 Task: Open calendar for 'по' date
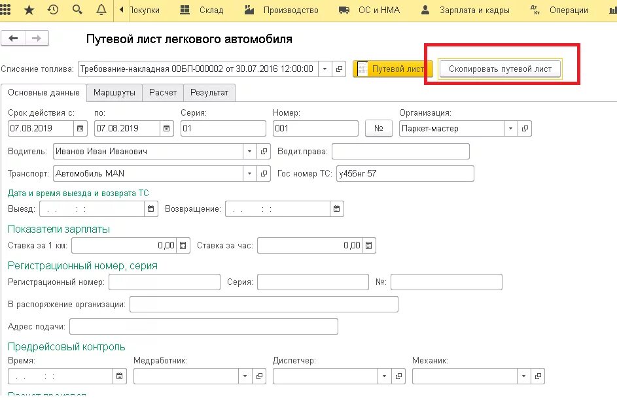pyautogui.click(x=166, y=129)
